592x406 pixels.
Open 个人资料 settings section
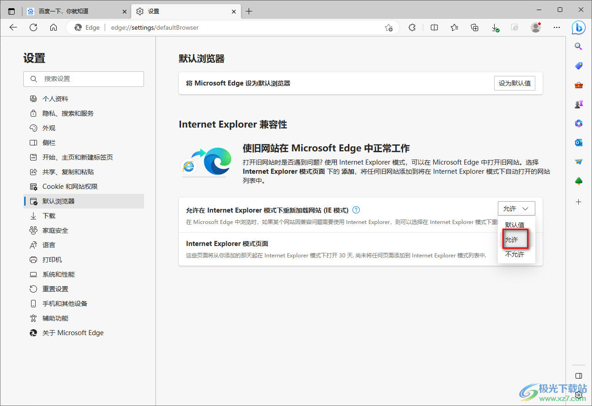click(x=84, y=99)
